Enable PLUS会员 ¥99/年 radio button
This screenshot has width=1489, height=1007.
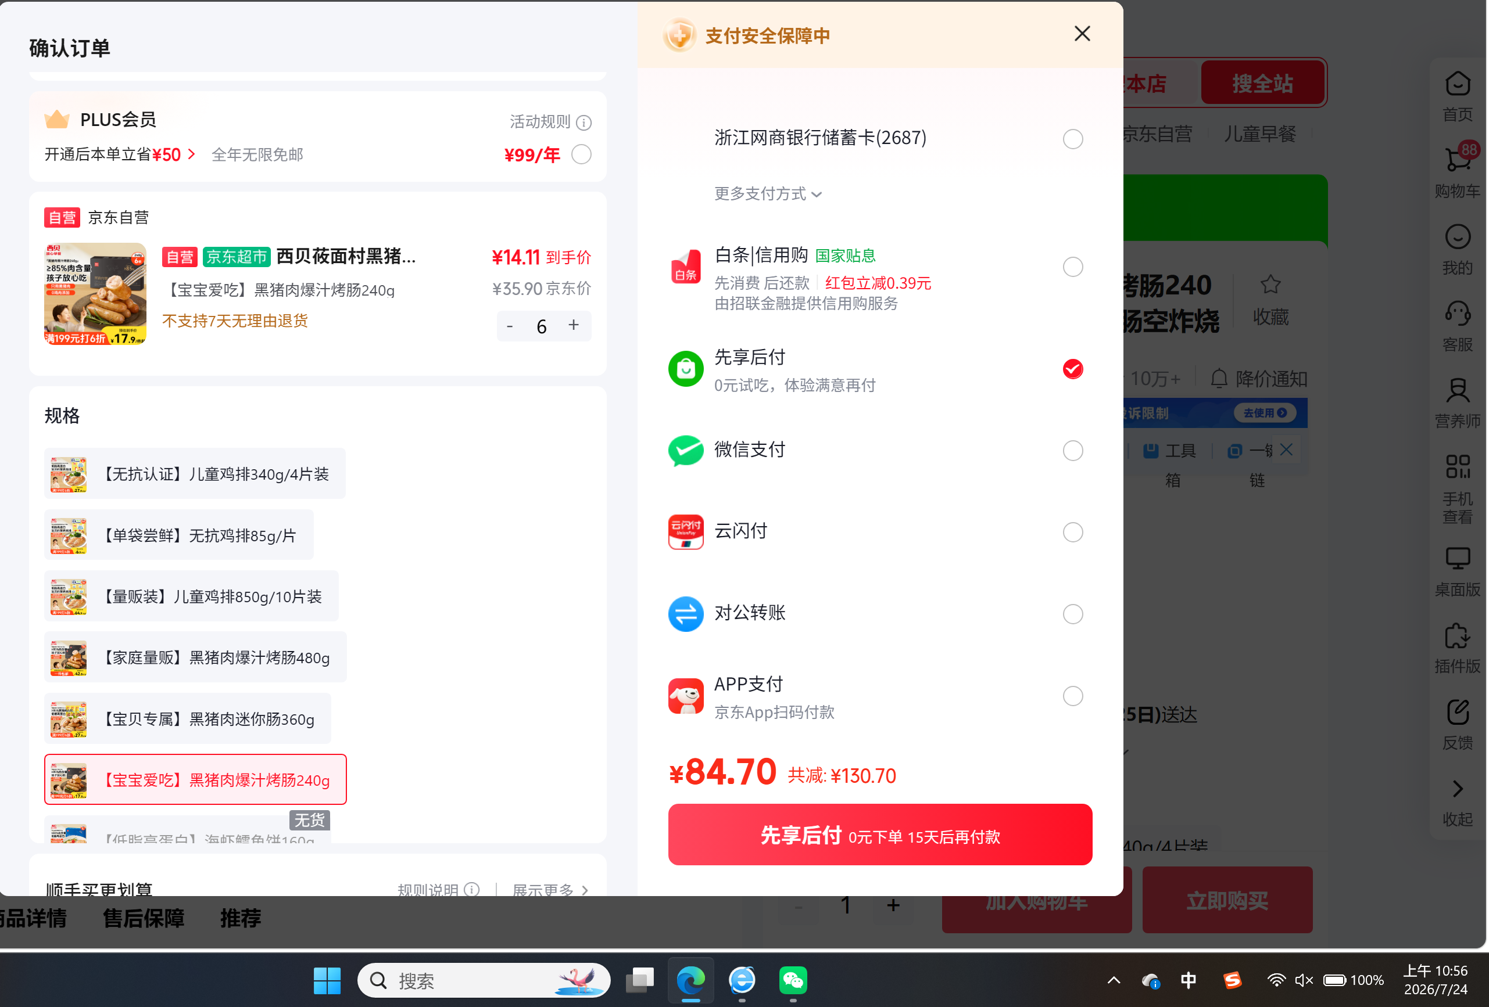point(581,154)
